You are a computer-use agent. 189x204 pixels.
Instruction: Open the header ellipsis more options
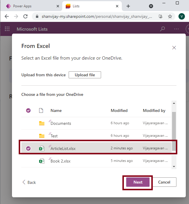pos(176,29)
